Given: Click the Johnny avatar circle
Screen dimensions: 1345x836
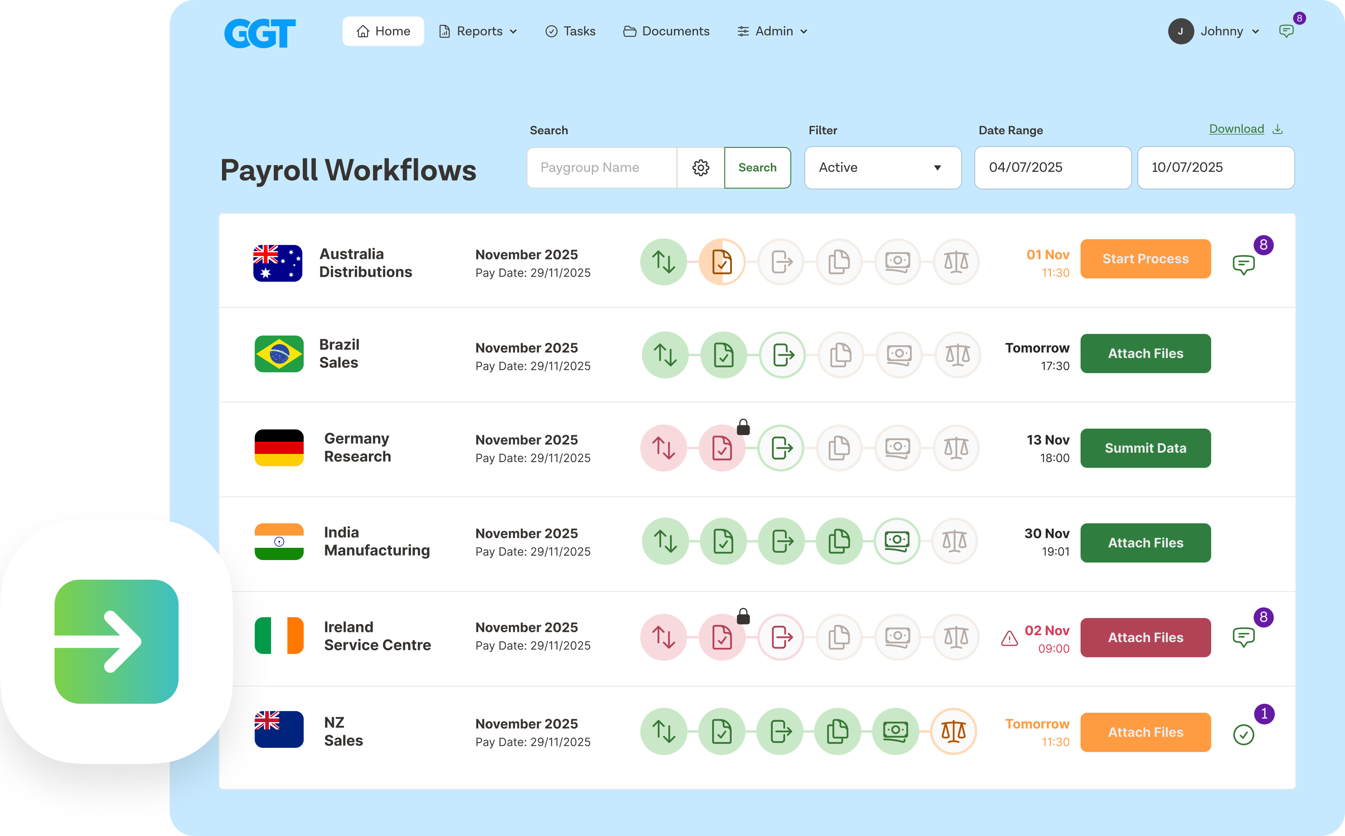Looking at the screenshot, I should point(1181,31).
